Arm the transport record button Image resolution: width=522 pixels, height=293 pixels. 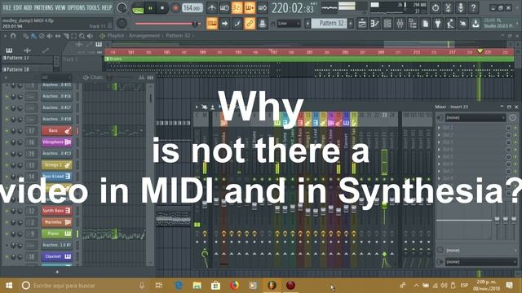pyautogui.click(x=175, y=8)
